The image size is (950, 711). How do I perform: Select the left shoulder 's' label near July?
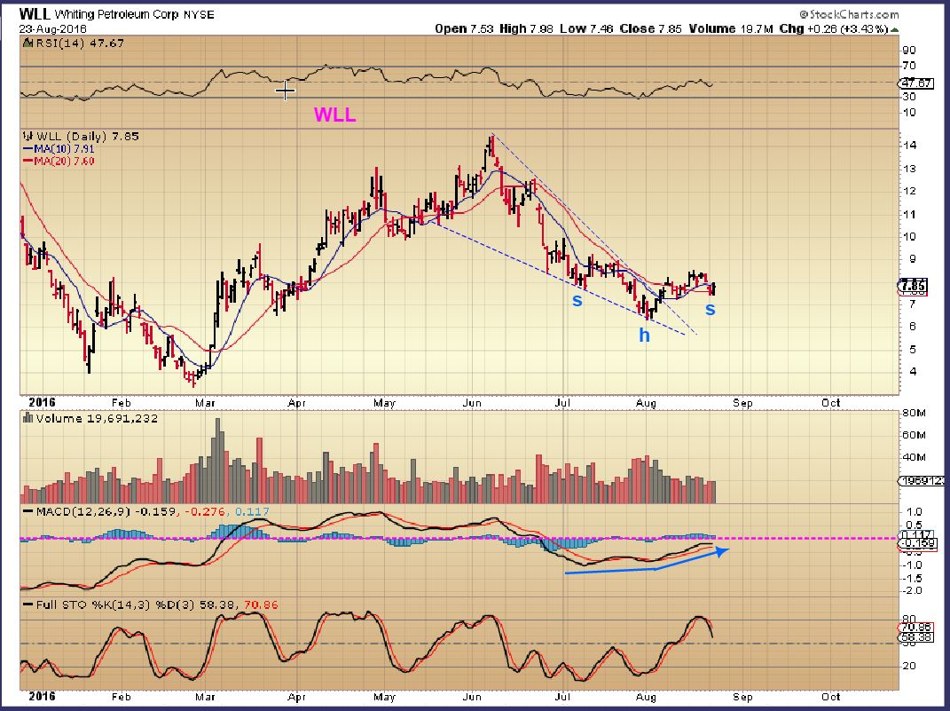click(577, 300)
